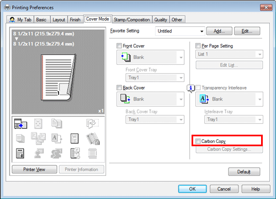Open the Interleave Tray dropdown
The image size is (276, 199).
(x=233, y=119)
